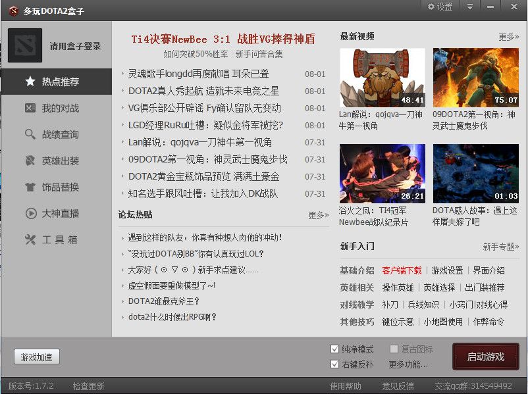528x394 pixels.
Task: Click the 启动游戏 button
Action: (485, 357)
